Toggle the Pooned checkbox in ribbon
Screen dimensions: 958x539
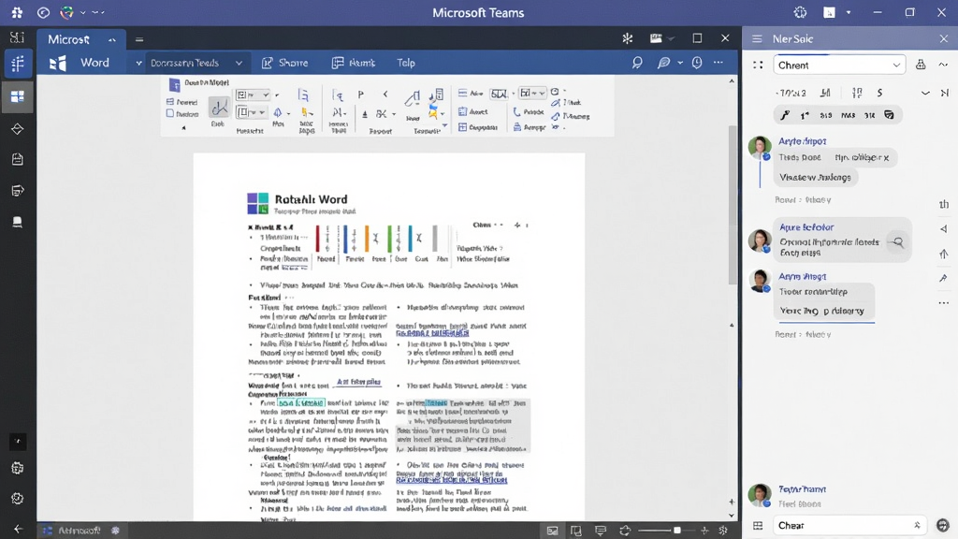(170, 102)
